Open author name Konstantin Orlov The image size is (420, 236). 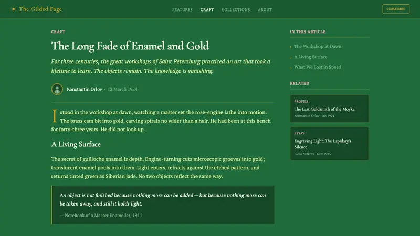(x=85, y=89)
